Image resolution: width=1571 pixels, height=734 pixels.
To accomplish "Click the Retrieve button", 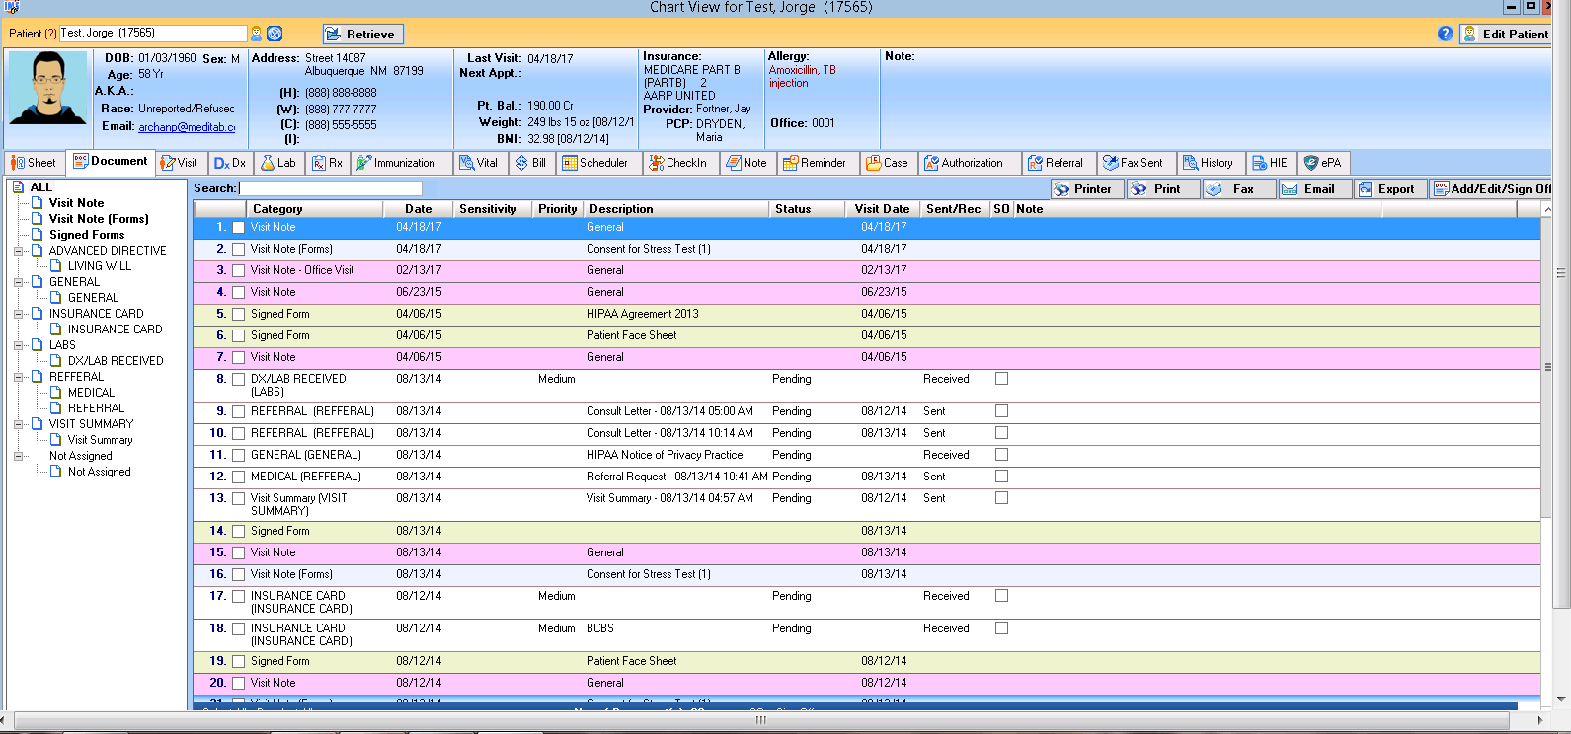I will coord(362,34).
